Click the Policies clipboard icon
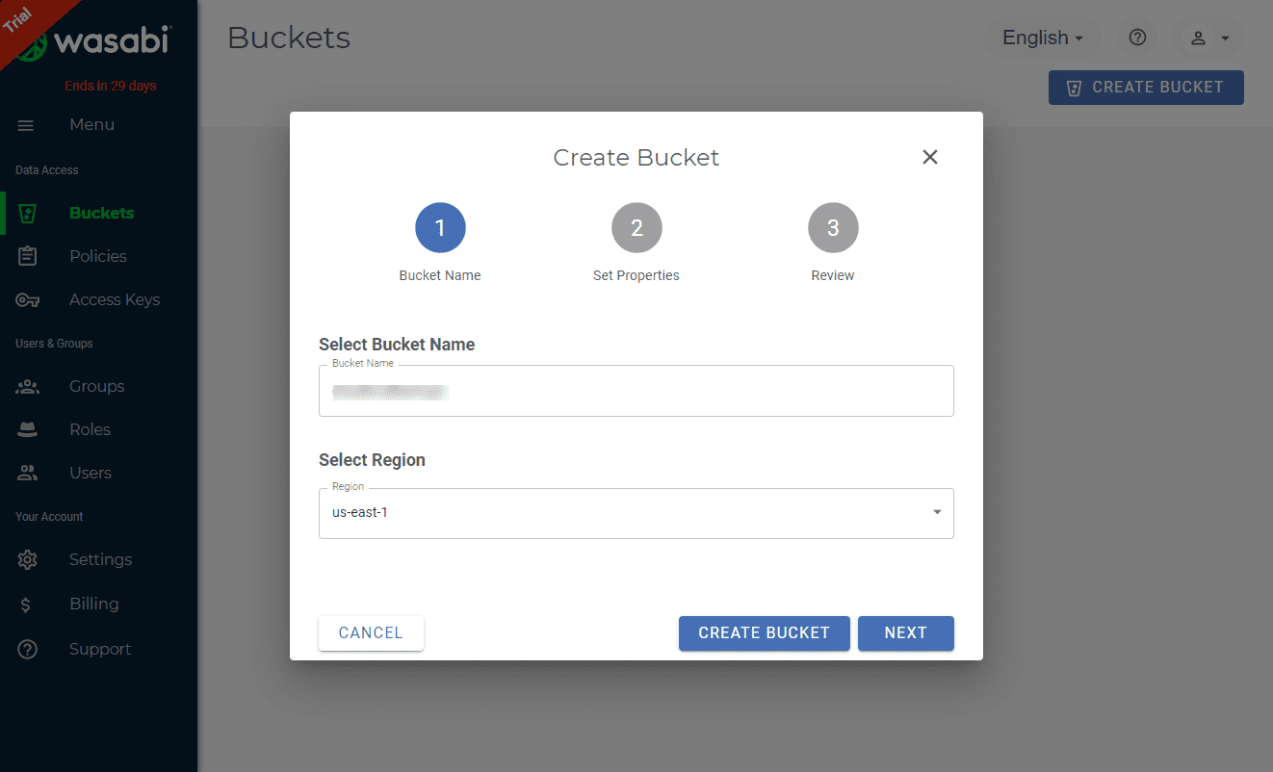The width and height of the screenshot is (1273, 772). [28, 256]
